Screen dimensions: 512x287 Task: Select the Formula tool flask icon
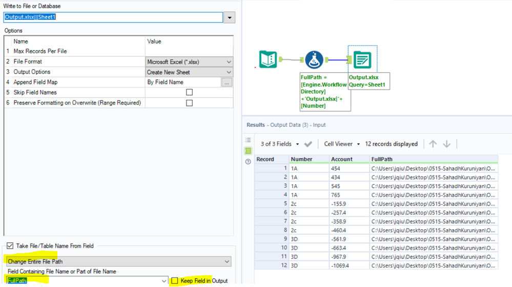(x=314, y=60)
